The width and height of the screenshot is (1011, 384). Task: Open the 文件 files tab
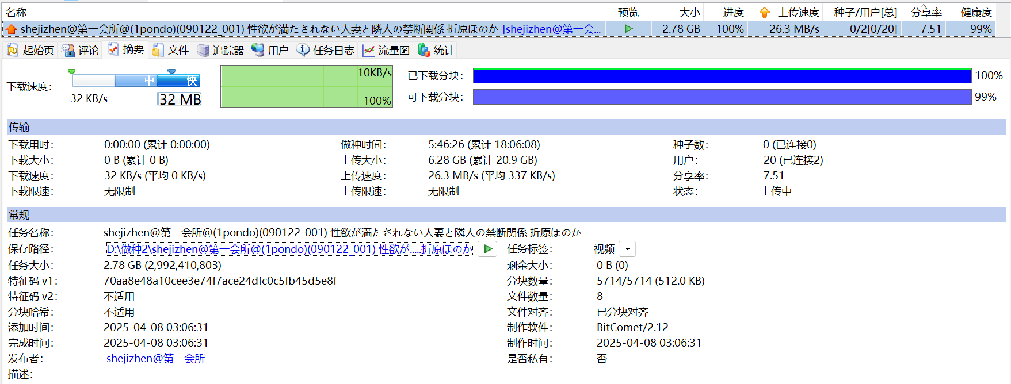170,51
